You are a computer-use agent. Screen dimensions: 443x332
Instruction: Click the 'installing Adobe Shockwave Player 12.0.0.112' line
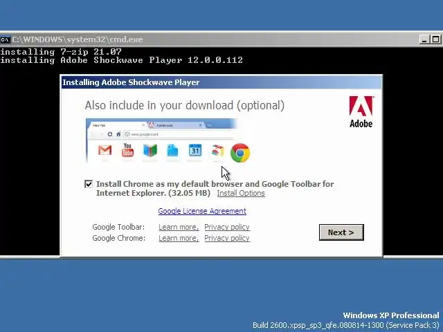(x=122, y=60)
